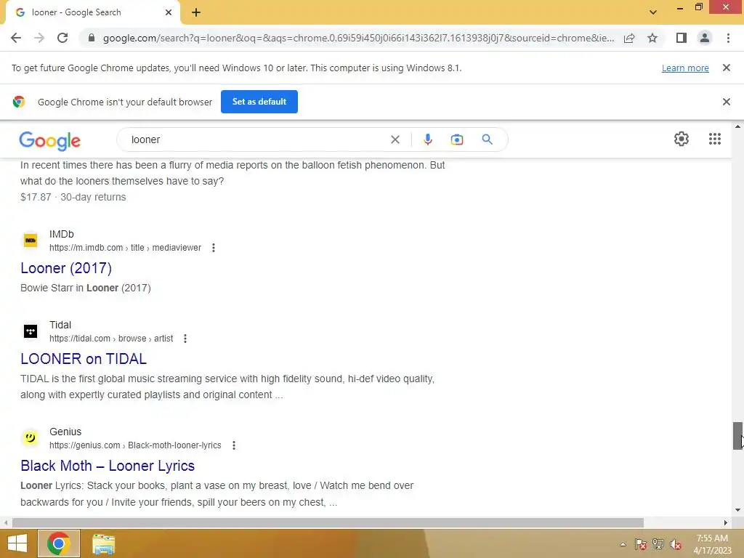
Task: Open the Google apps grid
Action: click(715, 139)
